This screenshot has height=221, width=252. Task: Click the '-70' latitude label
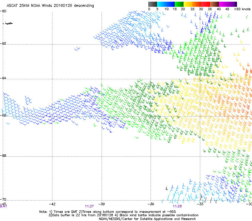tap(3, 200)
